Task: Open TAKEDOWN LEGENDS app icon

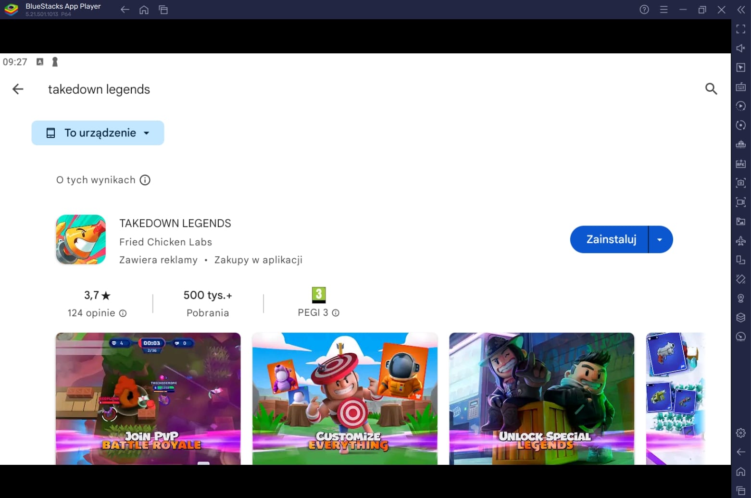Action: [81, 239]
